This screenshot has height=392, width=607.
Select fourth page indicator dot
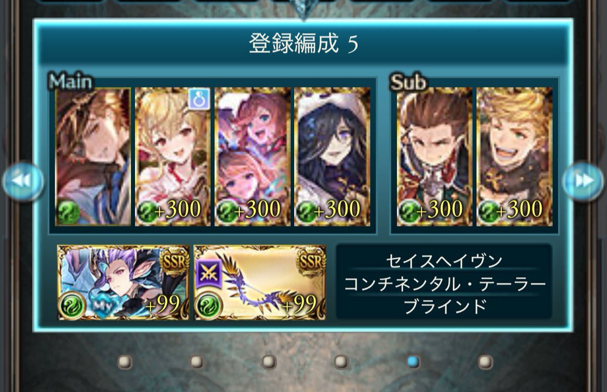tap(341, 362)
